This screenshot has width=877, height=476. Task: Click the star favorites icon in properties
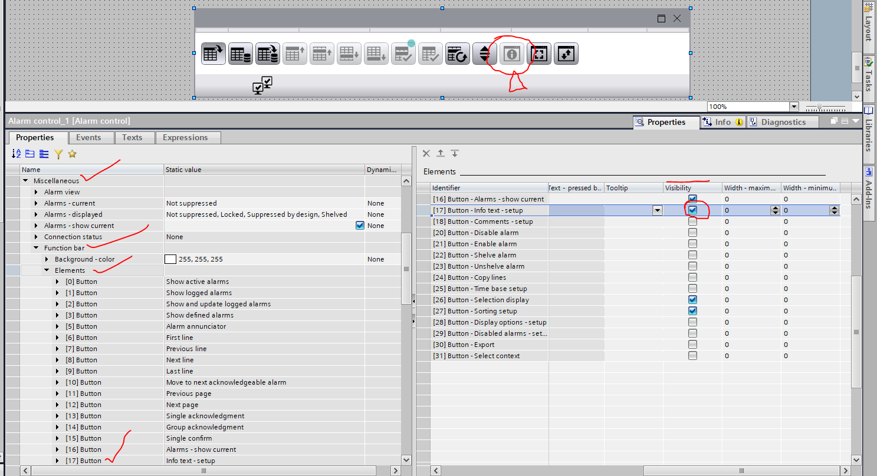pyautogui.click(x=72, y=154)
